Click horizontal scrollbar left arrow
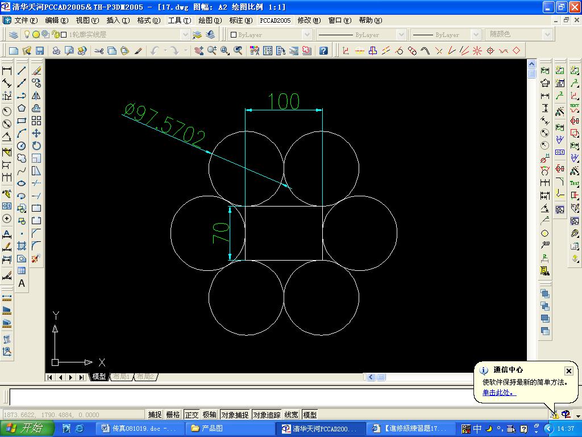The height and width of the screenshot is (437, 582). [x=371, y=377]
